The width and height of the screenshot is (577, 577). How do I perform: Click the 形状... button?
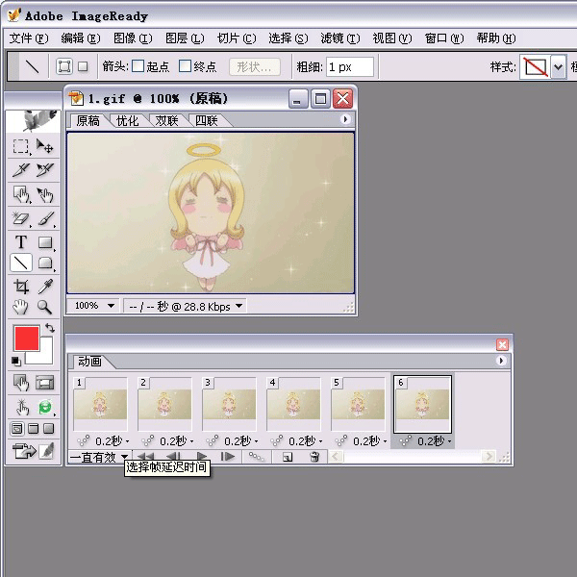pos(255,66)
